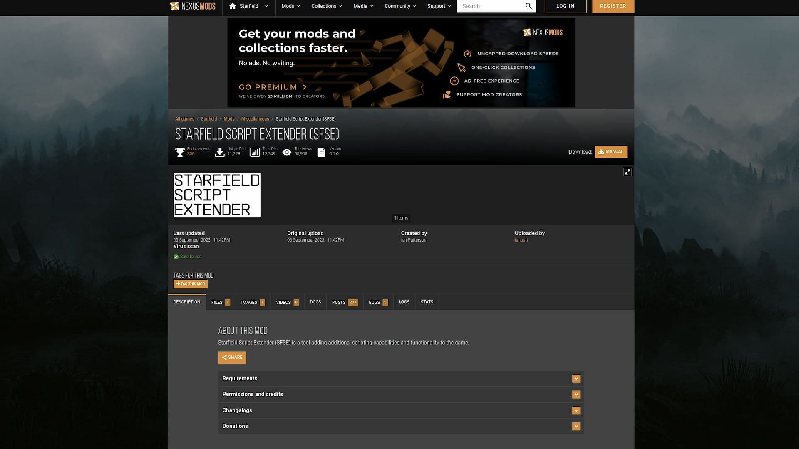Click the Nexus Mods logo in banner ad

point(543,32)
